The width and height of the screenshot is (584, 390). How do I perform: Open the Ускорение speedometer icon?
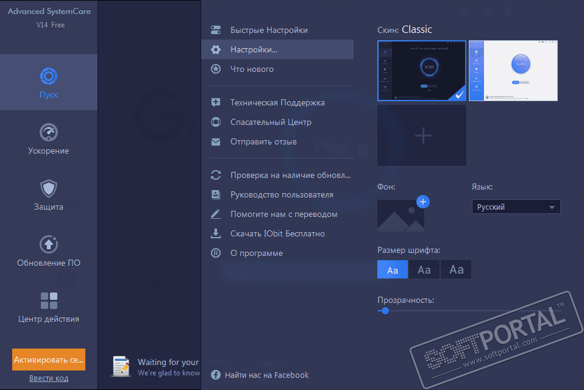click(x=48, y=132)
